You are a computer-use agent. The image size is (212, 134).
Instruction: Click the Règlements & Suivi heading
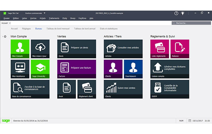pos(163,36)
